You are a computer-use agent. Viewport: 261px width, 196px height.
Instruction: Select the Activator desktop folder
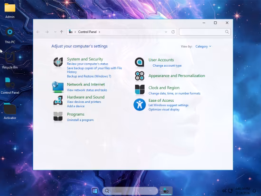click(10, 111)
